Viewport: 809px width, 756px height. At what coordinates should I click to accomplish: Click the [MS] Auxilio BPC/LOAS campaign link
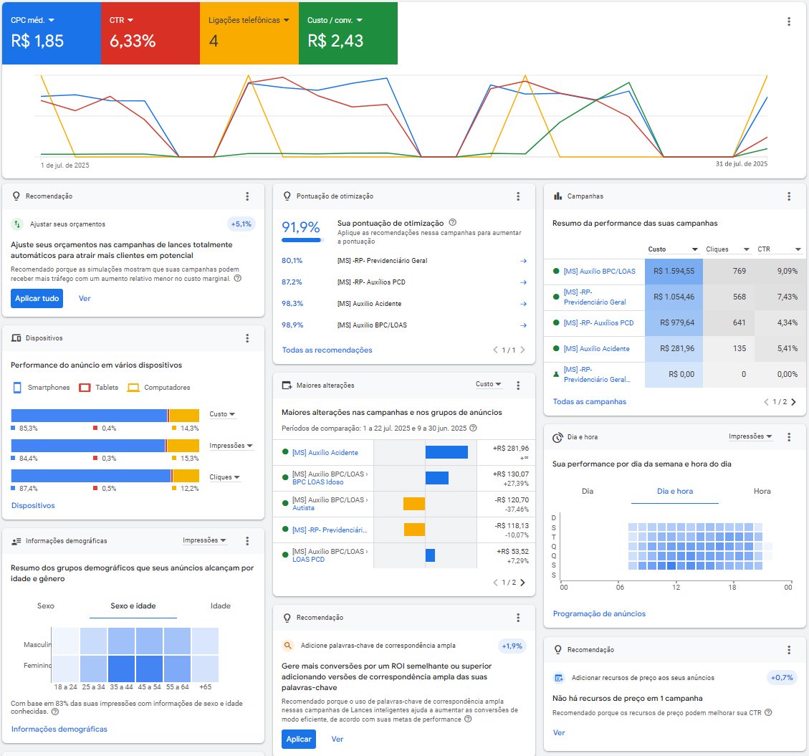[x=599, y=272]
